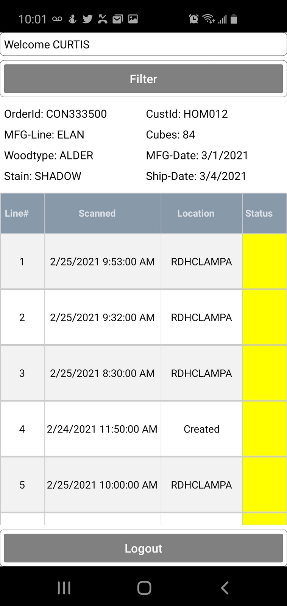The image size is (287, 606).
Task: Sort by the Scanned column header
Action: [x=97, y=214]
